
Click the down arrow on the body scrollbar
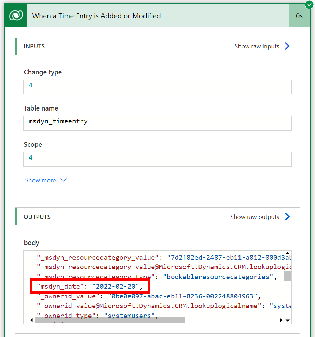pos(287,320)
